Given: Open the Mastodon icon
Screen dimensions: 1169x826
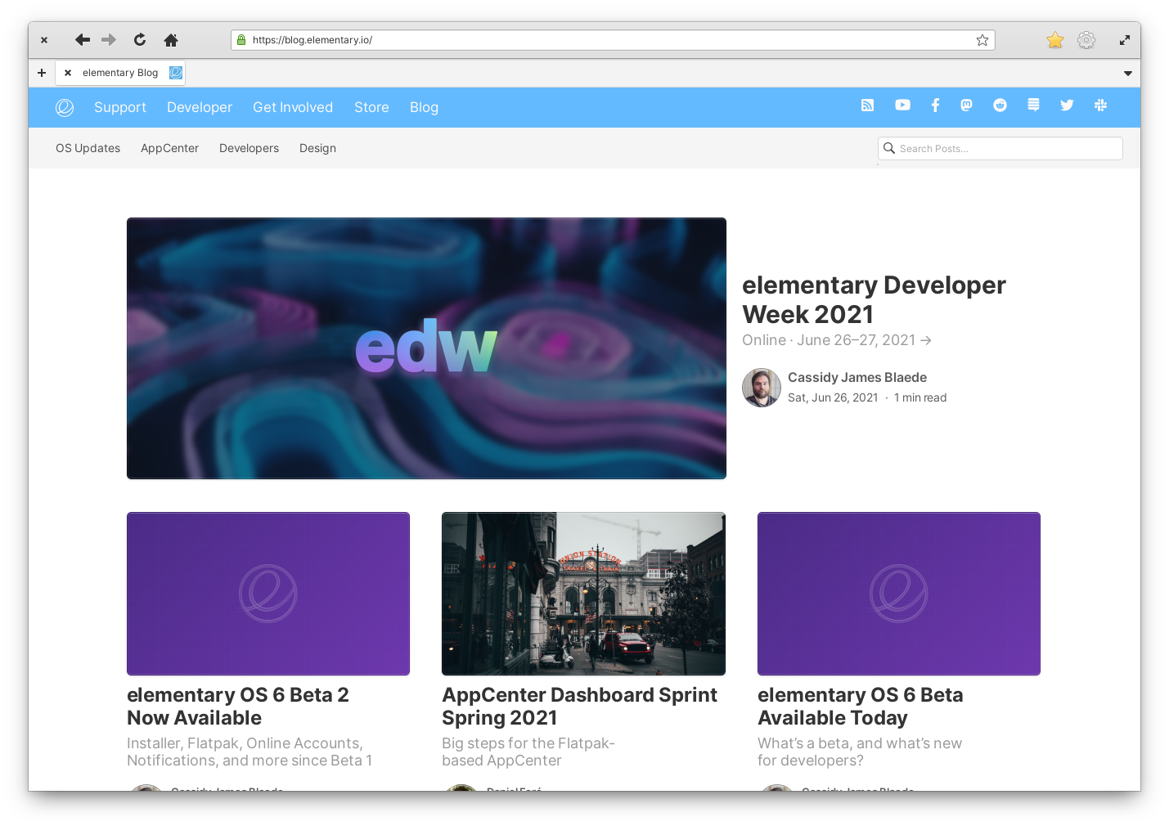Looking at the screenshot, I should (x=967, y=105).
